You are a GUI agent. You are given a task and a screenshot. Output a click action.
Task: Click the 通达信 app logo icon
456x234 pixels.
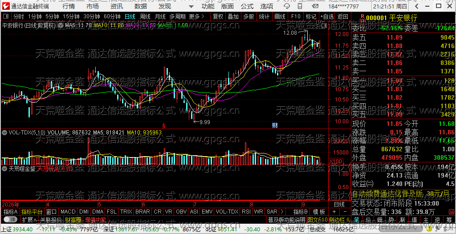[x=5, y=6]
